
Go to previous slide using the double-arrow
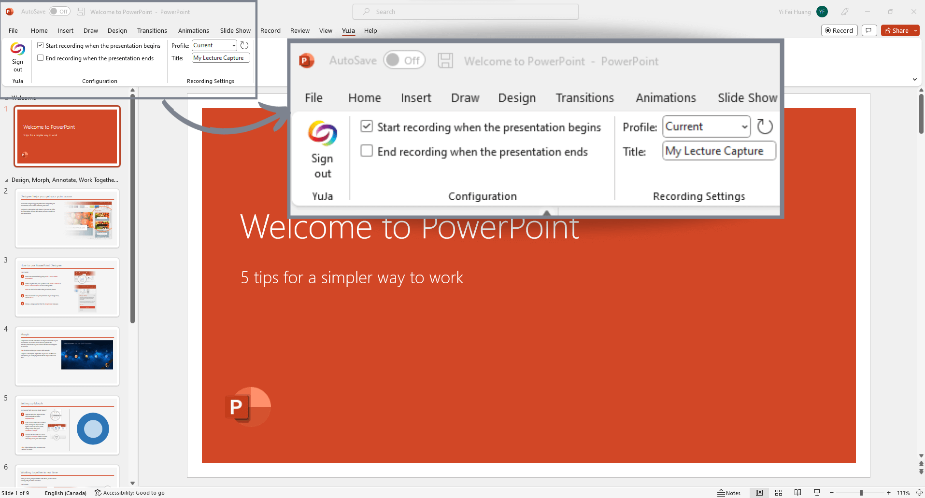point(921,464)
